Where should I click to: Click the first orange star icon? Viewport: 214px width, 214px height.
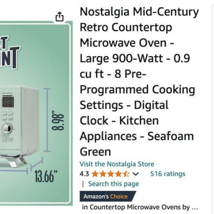click(95, 174)
